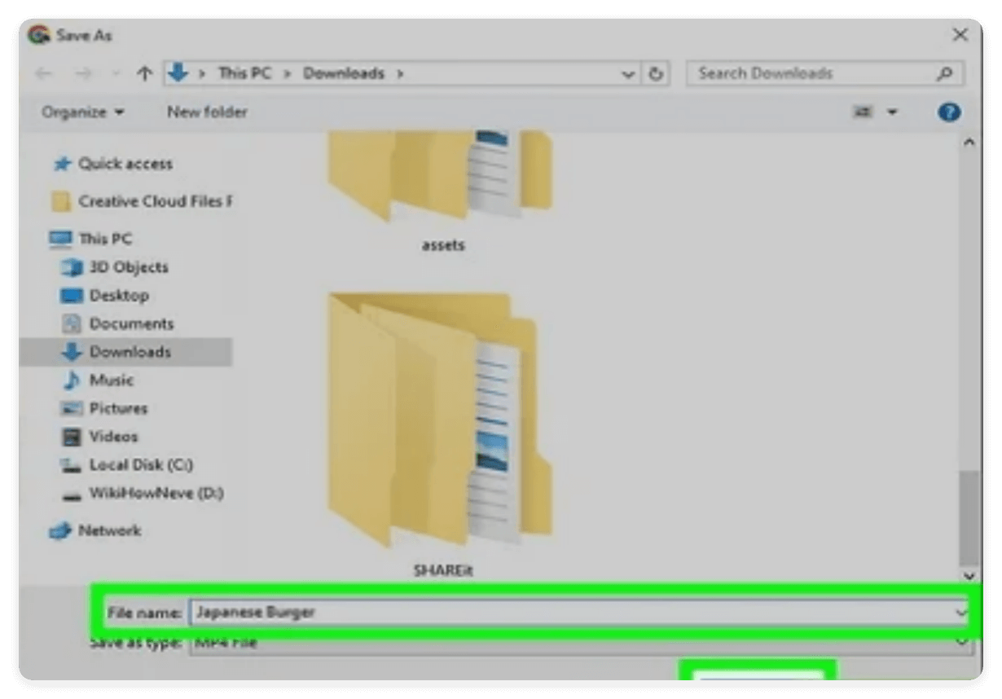Click Downloads in the breadcrumb bar
Image resolution: width=1002 pixels, height=699 pixels.
[x=344, y=73]
